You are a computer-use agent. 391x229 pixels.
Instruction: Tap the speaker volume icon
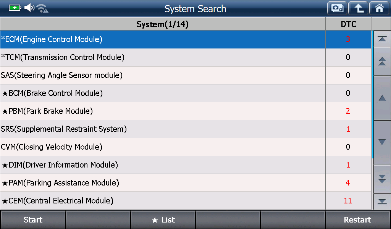click(x=29, y=8)
